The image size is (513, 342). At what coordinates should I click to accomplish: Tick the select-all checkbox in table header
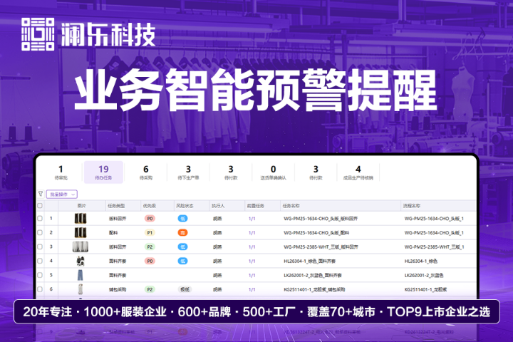40,206
